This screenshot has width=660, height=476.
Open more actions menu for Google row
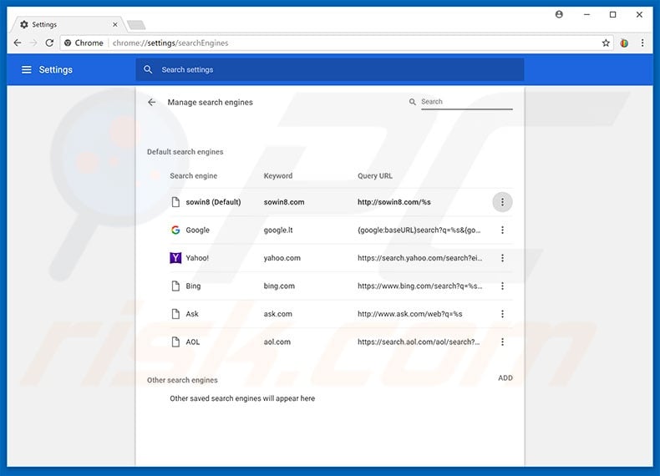[x=502, y=230]
